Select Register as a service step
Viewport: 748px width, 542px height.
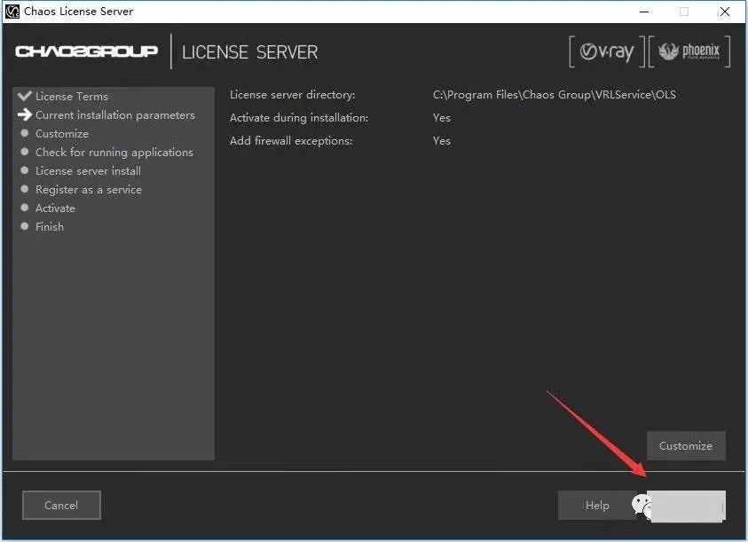click(89, 190)
